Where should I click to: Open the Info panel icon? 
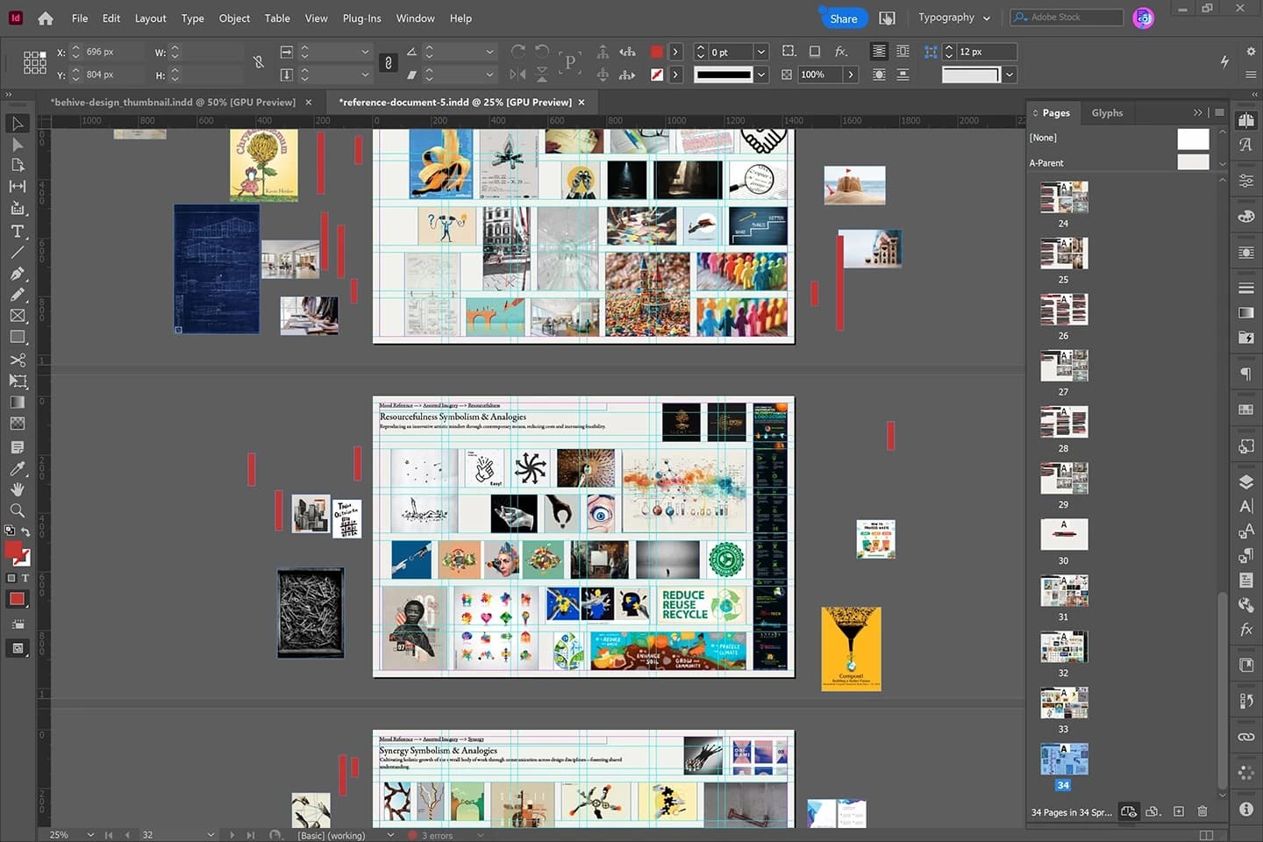[1245, 809]
